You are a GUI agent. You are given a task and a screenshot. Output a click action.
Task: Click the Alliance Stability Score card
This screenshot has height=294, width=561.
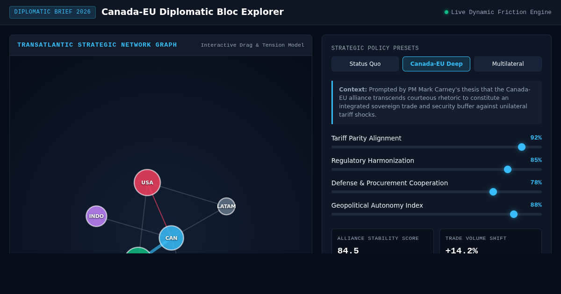pos(382,241)
